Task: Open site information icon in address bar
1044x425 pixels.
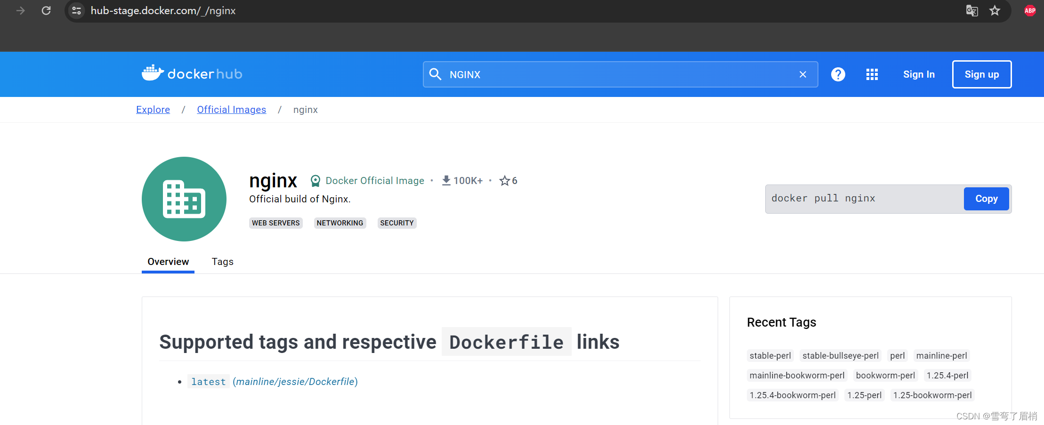Action: pyautogui.click(x=76, y=10)
